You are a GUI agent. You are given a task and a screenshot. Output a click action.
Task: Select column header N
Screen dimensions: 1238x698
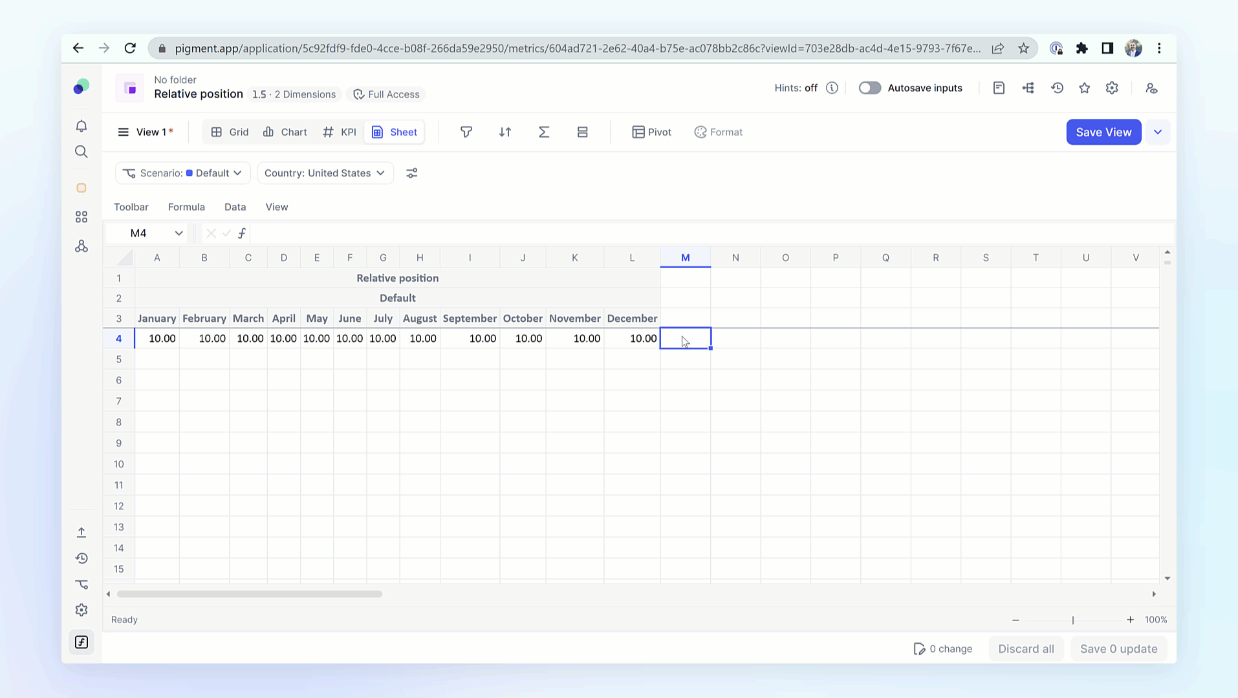(735, 257)
